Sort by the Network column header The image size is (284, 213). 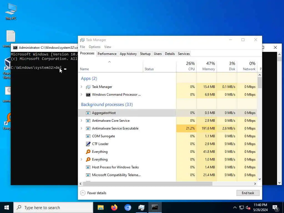247,66
